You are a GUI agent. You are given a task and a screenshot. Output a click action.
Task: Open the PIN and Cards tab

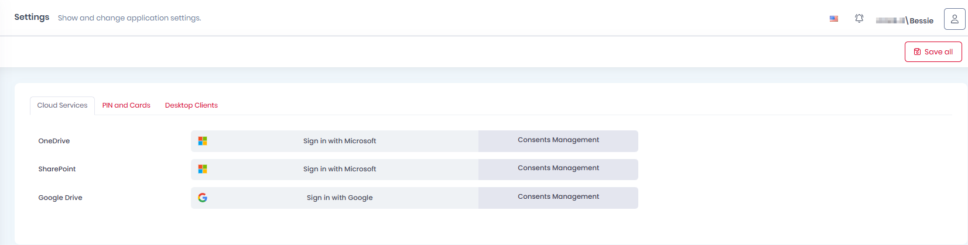pos(126,105)
